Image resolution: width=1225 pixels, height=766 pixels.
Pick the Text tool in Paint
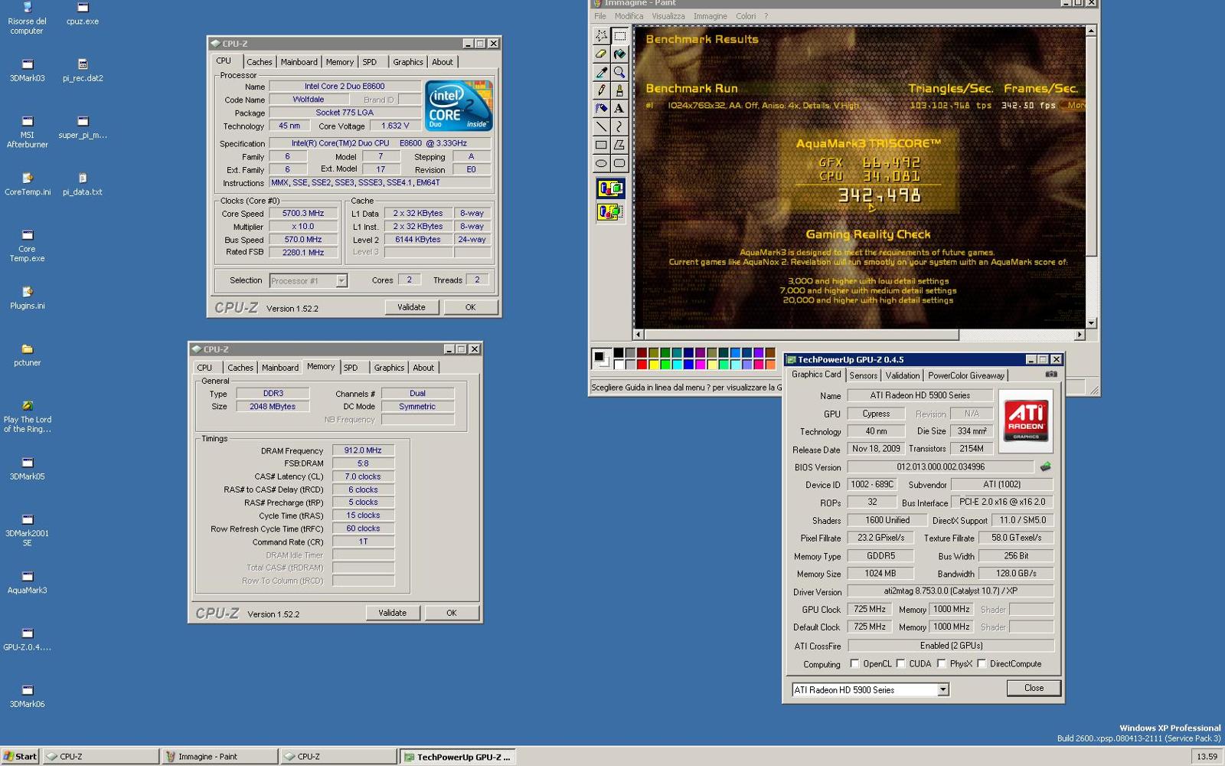click(x=619, y=109)
